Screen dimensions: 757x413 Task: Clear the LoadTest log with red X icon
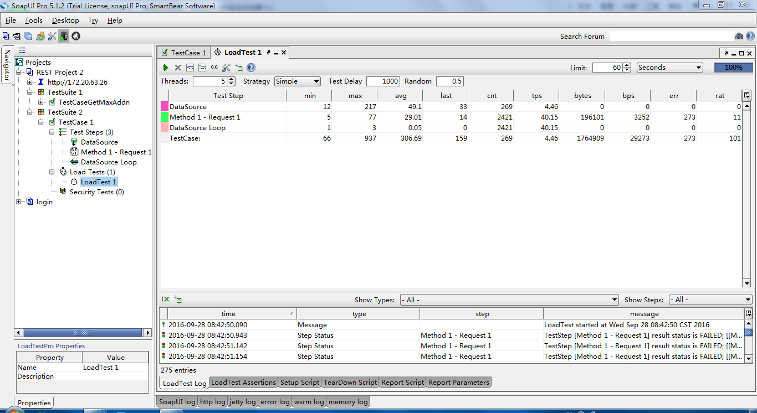pos(166,299)
